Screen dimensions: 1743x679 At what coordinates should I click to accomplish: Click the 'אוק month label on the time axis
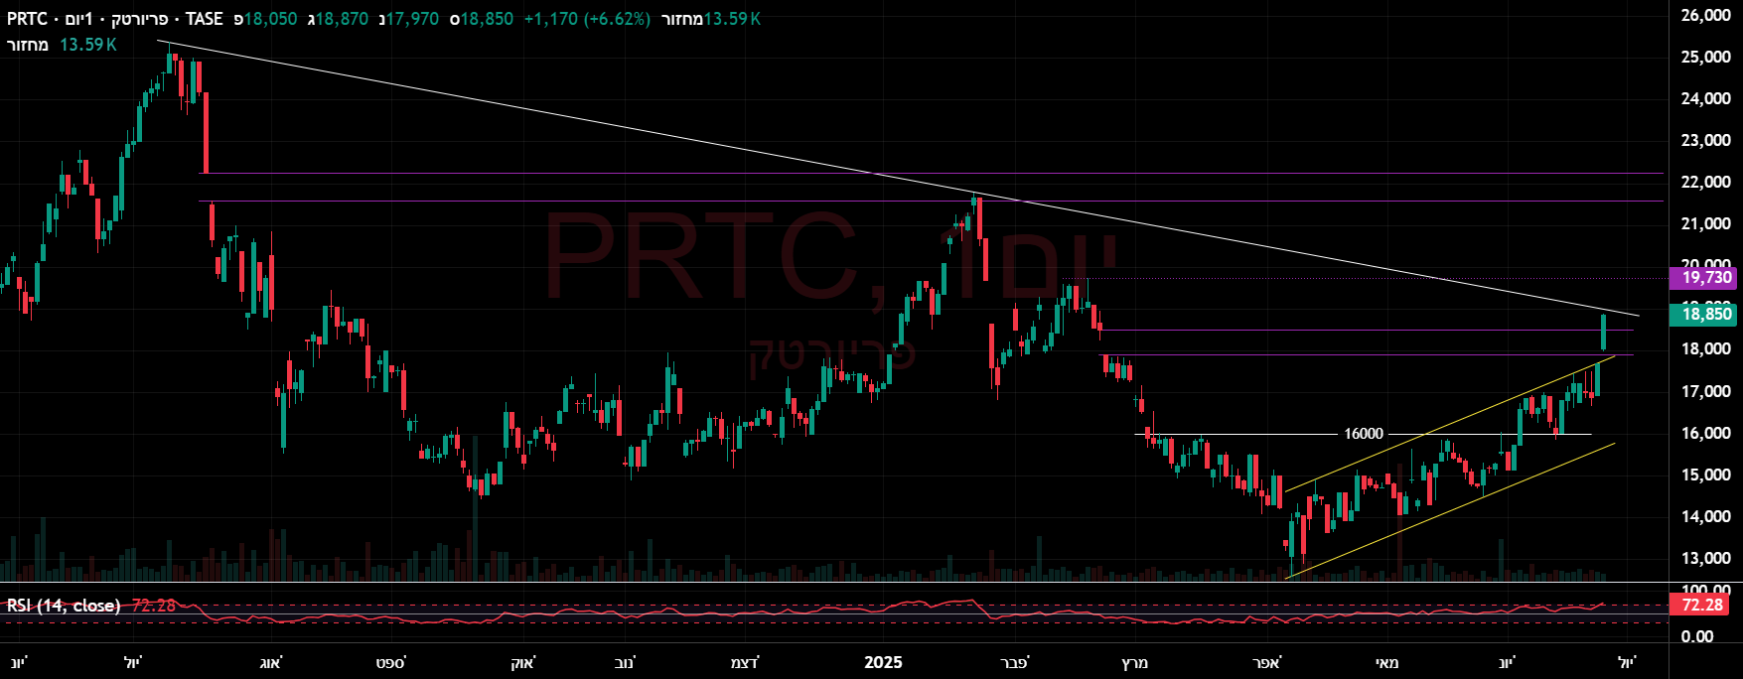pyautogui.click(x=522, y=662)
